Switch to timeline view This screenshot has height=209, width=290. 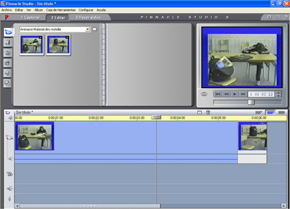270,112
